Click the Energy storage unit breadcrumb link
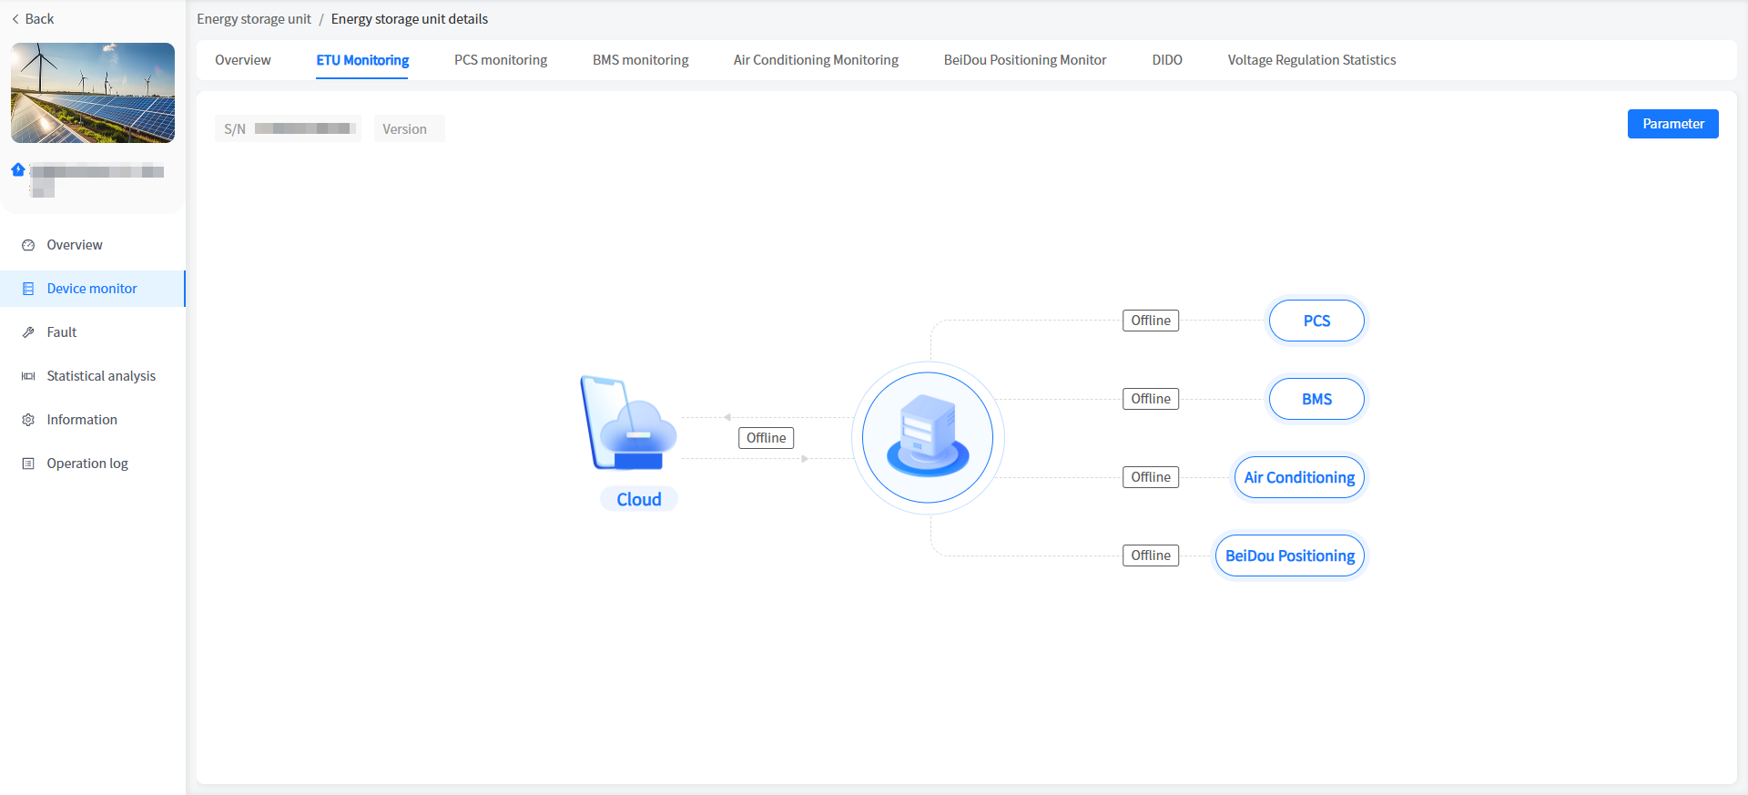Image resolution: width=1748 pixels, height=795 pixels. tap(254, 19)
